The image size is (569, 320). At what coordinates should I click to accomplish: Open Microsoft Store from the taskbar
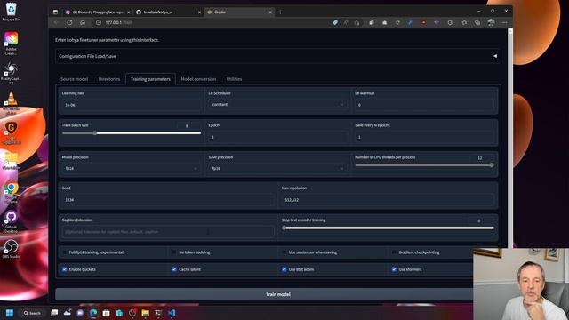click(x=107, y=313)
